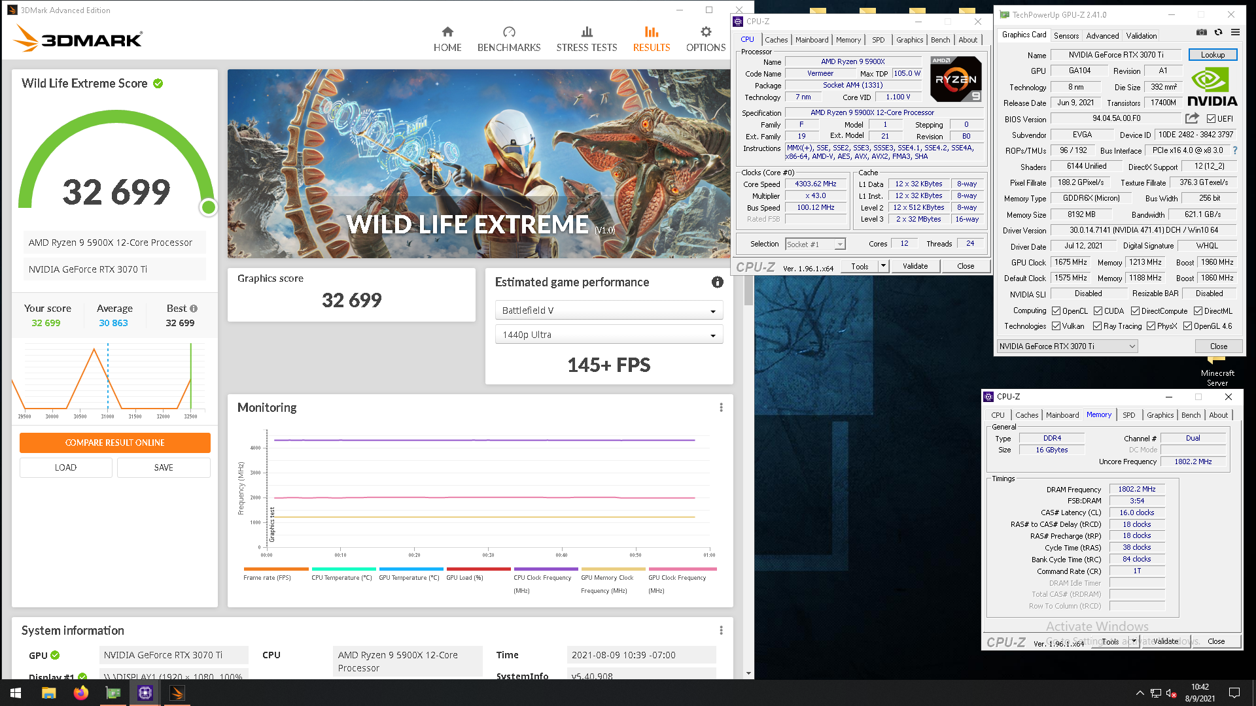Open the STRESS TESTS section in 3DMark
Screen dimensions: 1256x706
point(587,39)
